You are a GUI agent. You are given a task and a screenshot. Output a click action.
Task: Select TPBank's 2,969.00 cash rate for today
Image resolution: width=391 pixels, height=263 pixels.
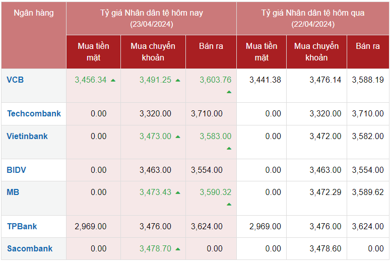pyautogui.click(x=91, y=226)
